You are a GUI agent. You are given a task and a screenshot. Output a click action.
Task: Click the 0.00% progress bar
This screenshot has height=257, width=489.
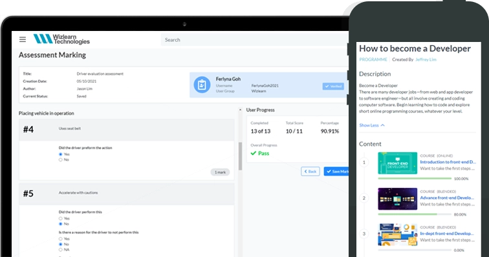click(415, 250)
